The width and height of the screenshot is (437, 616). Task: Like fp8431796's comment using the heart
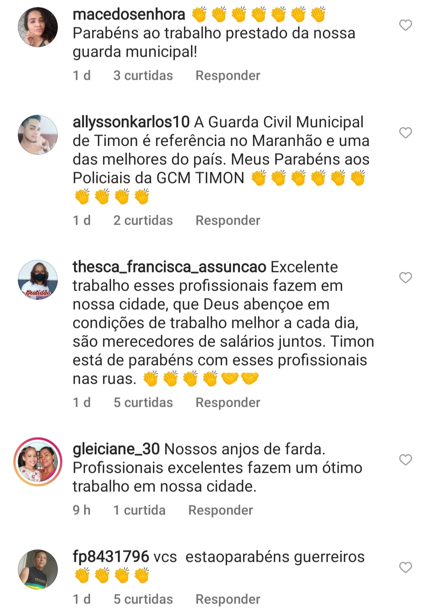click(405, 567)
